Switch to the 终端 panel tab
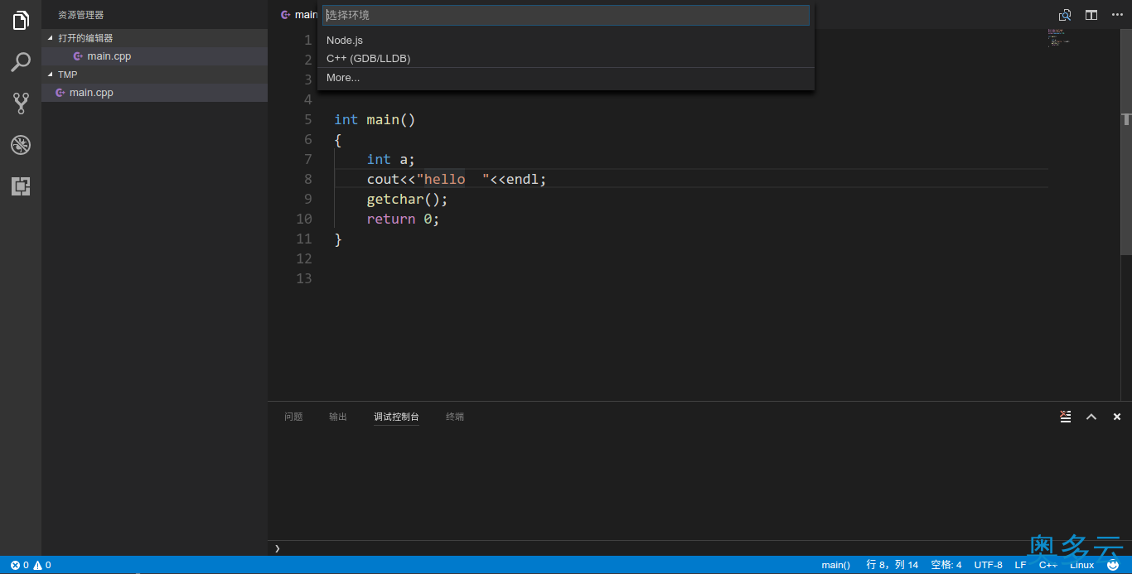This screenshot has height=574, width=1132. [455, 417]
